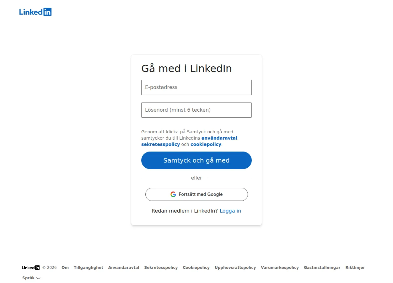Open Användaravtal in footer navigation
Viewport: 393px width, 283px height.
124,268
